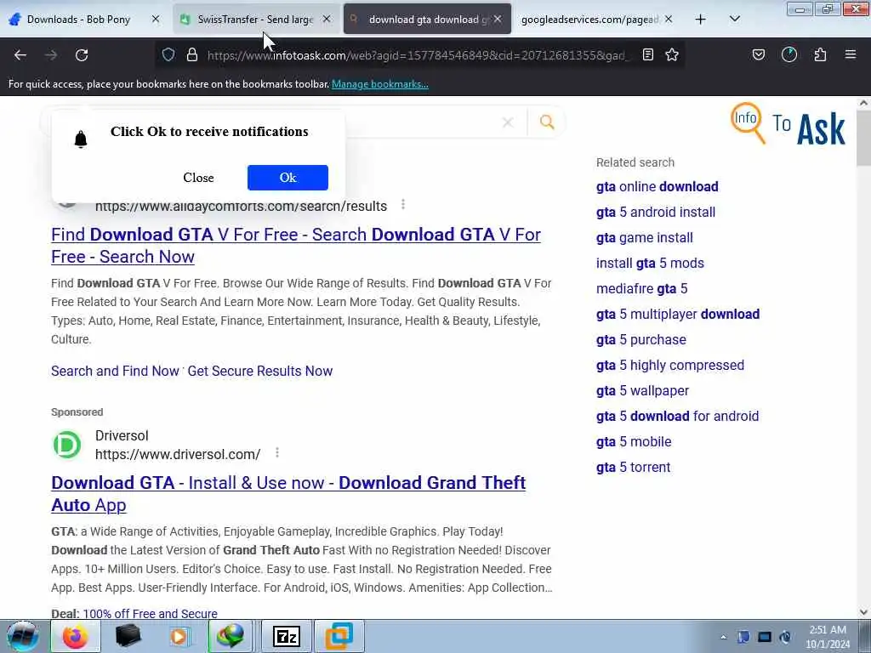Click the volume icon in system tray

tap(785, 637)
